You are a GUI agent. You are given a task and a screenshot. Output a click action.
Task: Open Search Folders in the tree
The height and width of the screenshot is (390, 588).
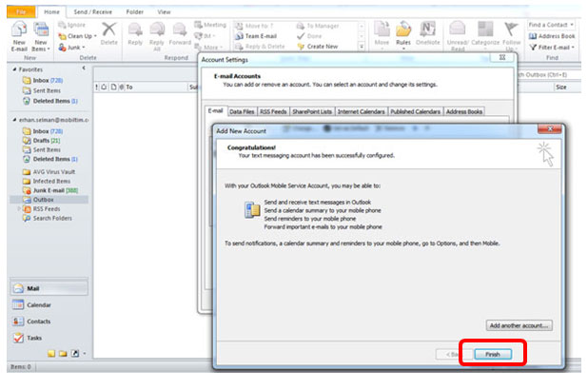tap(48, 218)
